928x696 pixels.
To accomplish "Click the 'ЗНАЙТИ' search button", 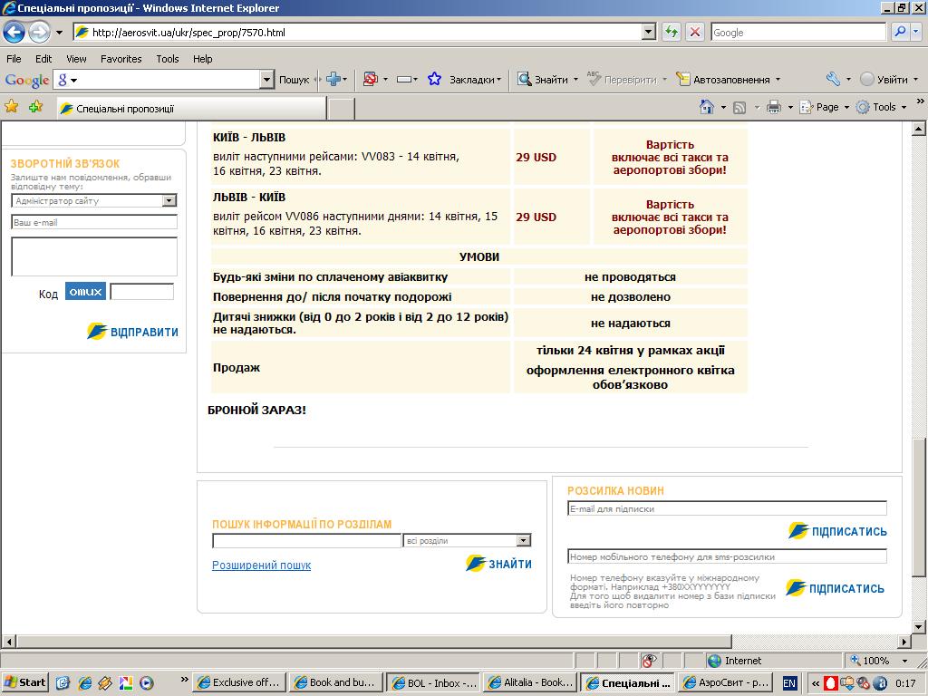I will [x=499, y=564].
